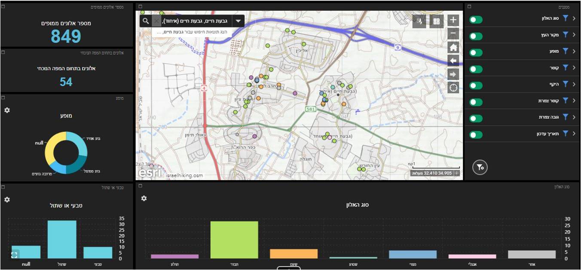
Task: Click the search suggestion for גבעת חיים
Action: point(192,32)
